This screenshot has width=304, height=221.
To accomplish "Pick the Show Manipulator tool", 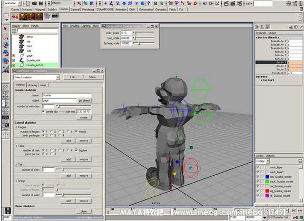I will [5, 69].
